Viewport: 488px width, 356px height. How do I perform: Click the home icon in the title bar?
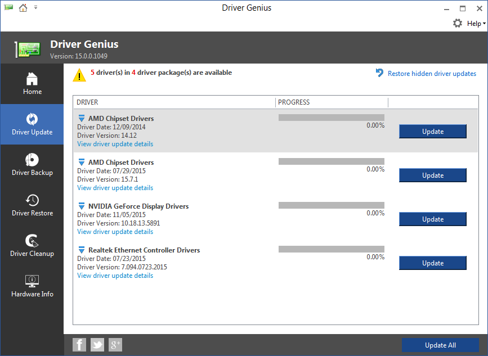tap(23, 8)
